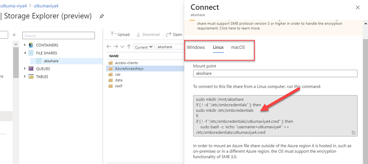Screen dimensions: 368x164
Task: Collapse the tree pane with double chevron
Action: click(x=14, y=35)
